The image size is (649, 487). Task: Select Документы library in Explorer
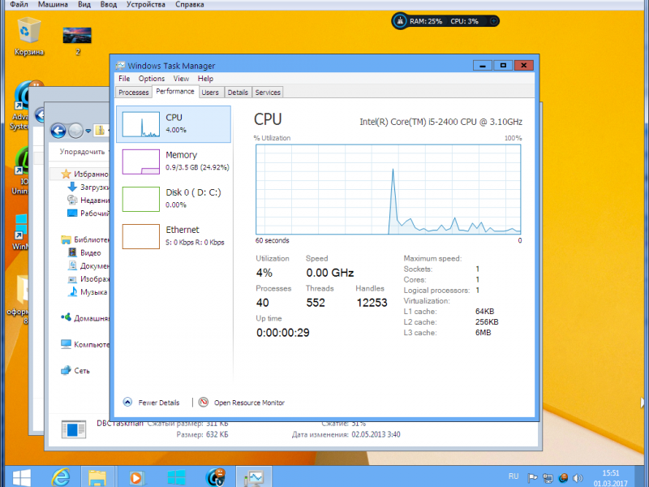click(88, 266)
